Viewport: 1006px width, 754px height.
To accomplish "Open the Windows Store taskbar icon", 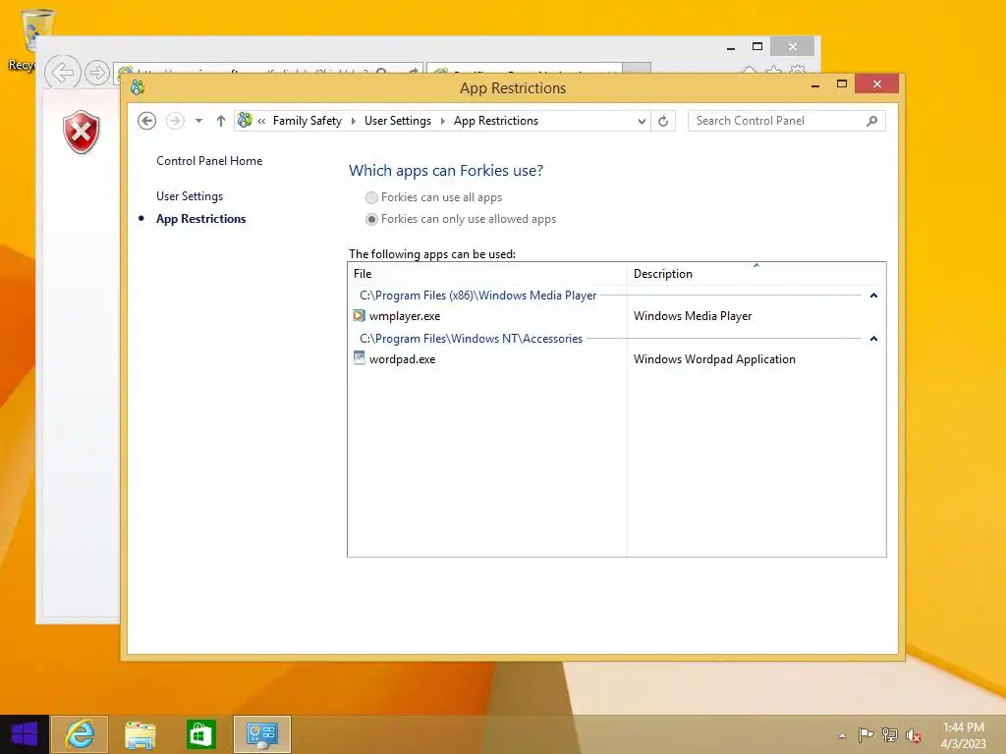I will [x=200, y=734].
